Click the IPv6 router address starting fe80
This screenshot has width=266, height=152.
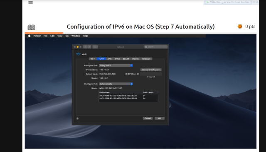[x=111, y=88]
